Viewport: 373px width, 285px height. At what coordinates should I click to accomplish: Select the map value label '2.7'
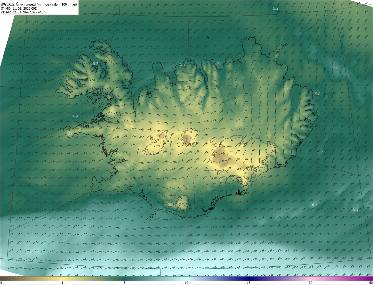[x=91, y=83]
